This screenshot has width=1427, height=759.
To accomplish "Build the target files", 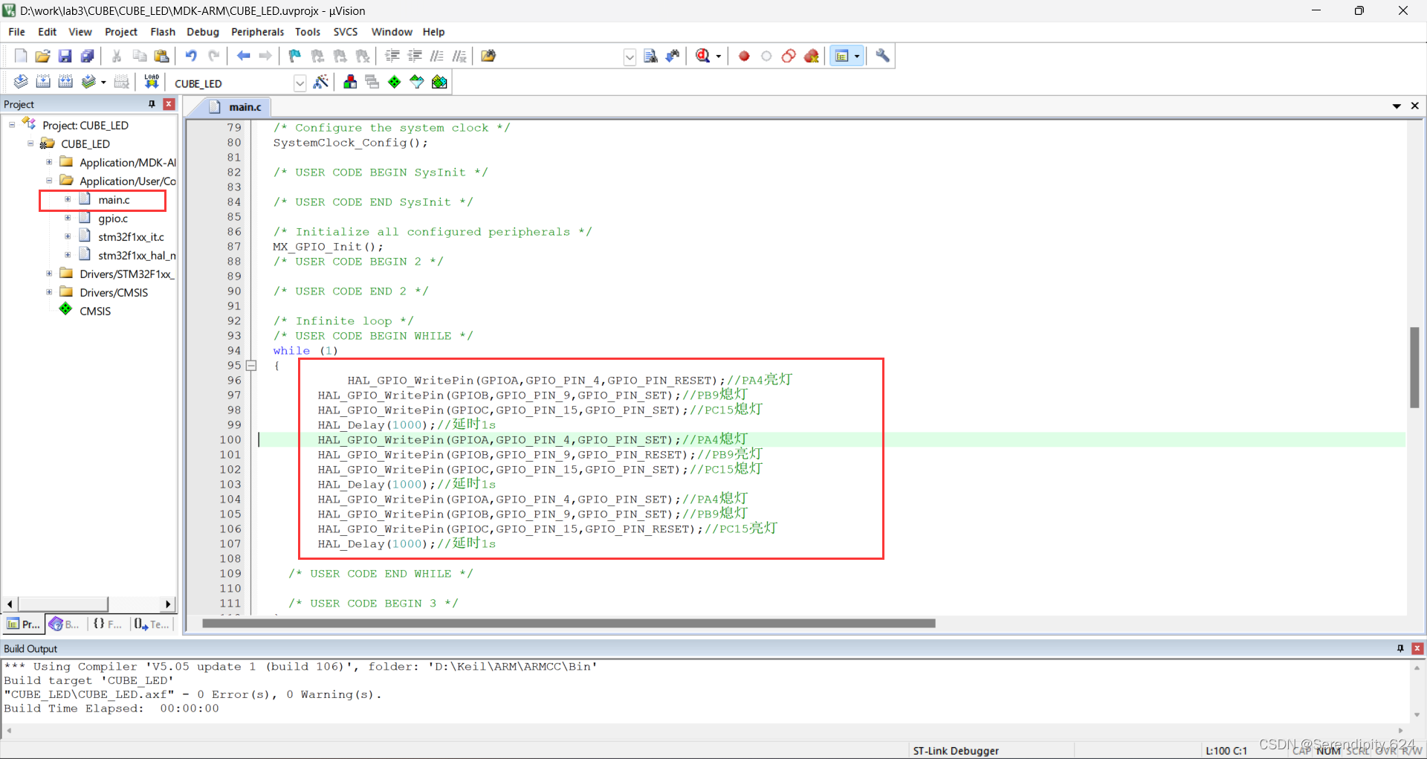I will point(43,82).
